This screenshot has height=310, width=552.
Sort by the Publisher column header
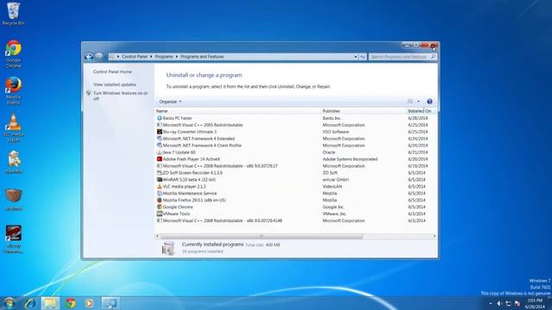[363, 111]
